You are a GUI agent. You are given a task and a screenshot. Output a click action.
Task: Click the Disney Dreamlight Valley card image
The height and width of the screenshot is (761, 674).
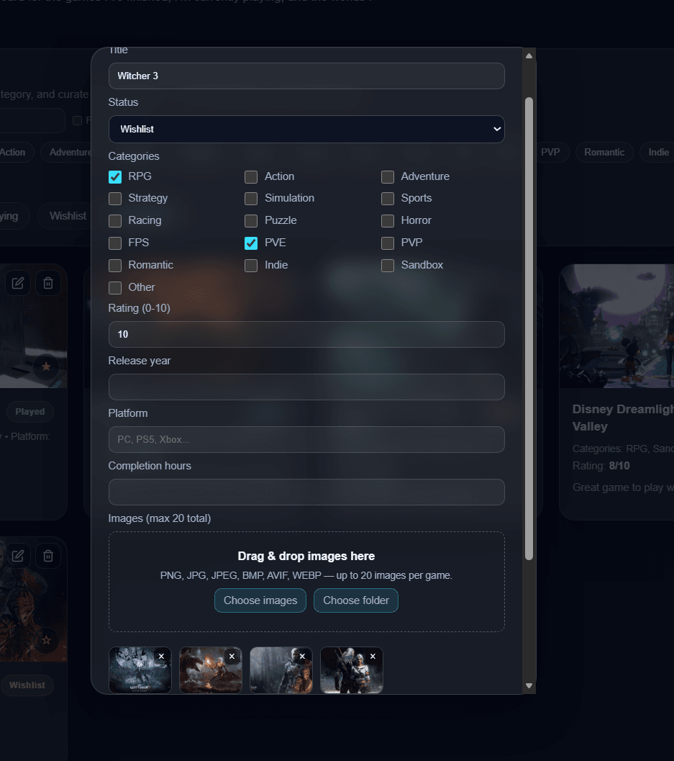tap(616, 325)
